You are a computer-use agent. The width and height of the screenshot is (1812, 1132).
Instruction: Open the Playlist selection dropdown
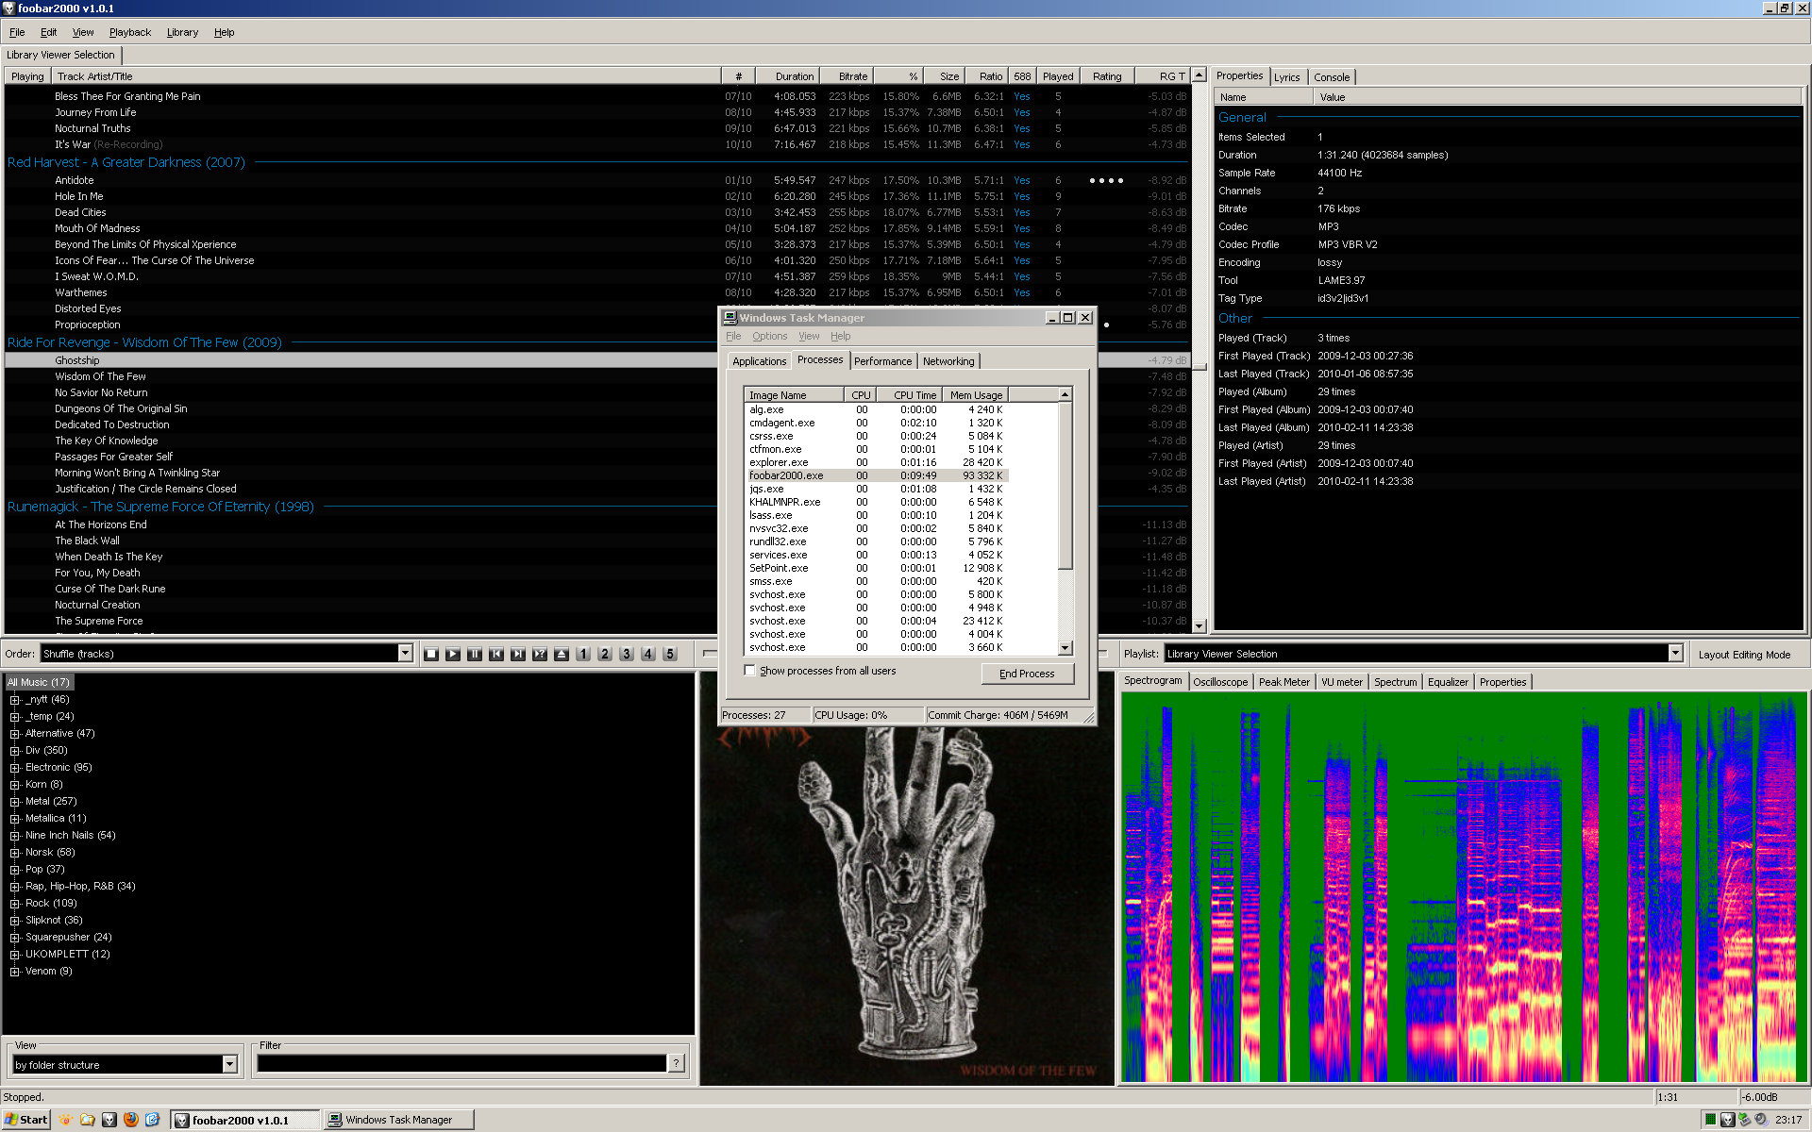[1675, 653]
